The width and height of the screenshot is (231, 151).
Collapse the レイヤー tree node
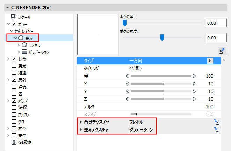click(12, 31)
